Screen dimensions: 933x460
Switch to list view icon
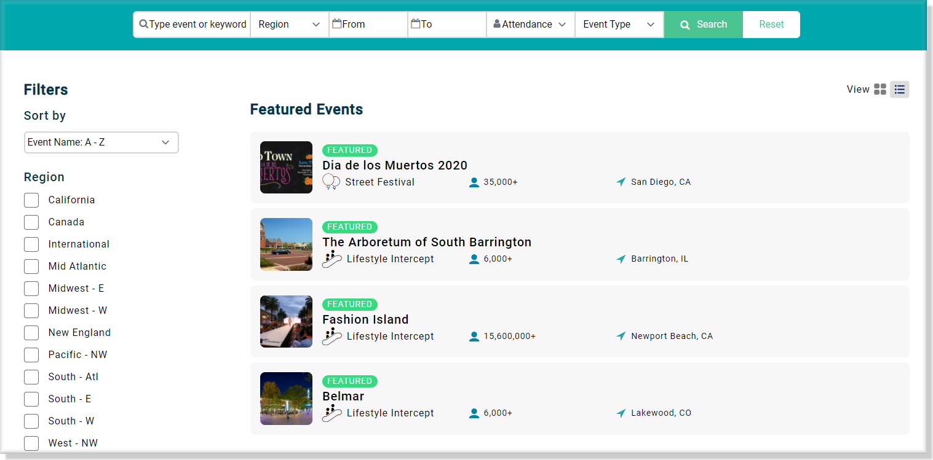tap(900, 90)
